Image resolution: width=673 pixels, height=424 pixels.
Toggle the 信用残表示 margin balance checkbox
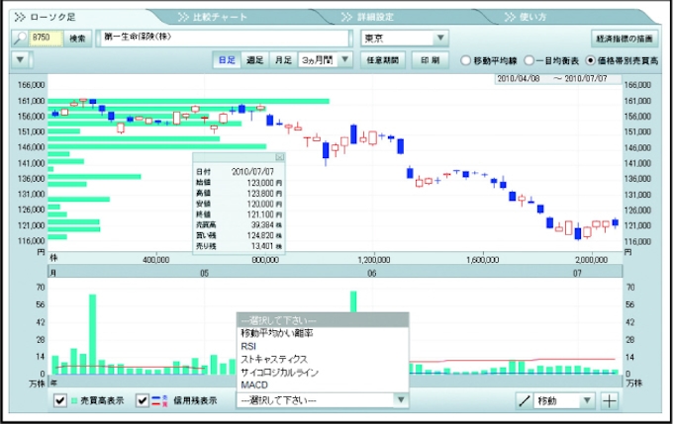[144, 400]
